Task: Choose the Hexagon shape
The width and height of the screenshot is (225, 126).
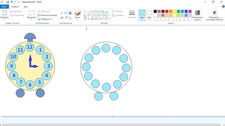Action: click(96, 15)
